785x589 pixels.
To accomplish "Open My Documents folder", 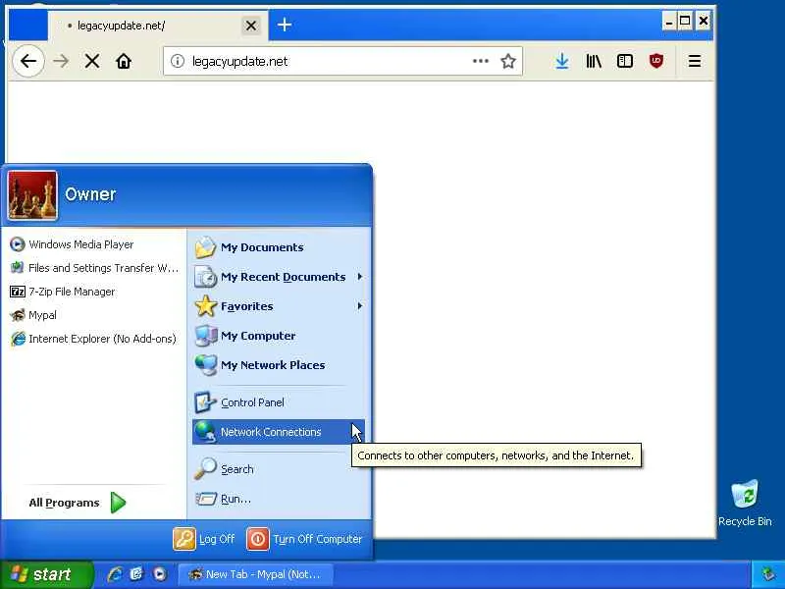I will 279,247.
